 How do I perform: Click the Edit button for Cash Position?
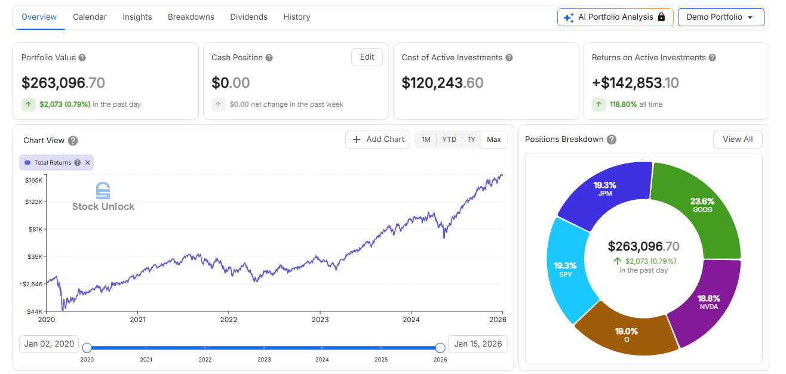coord(367,57)
